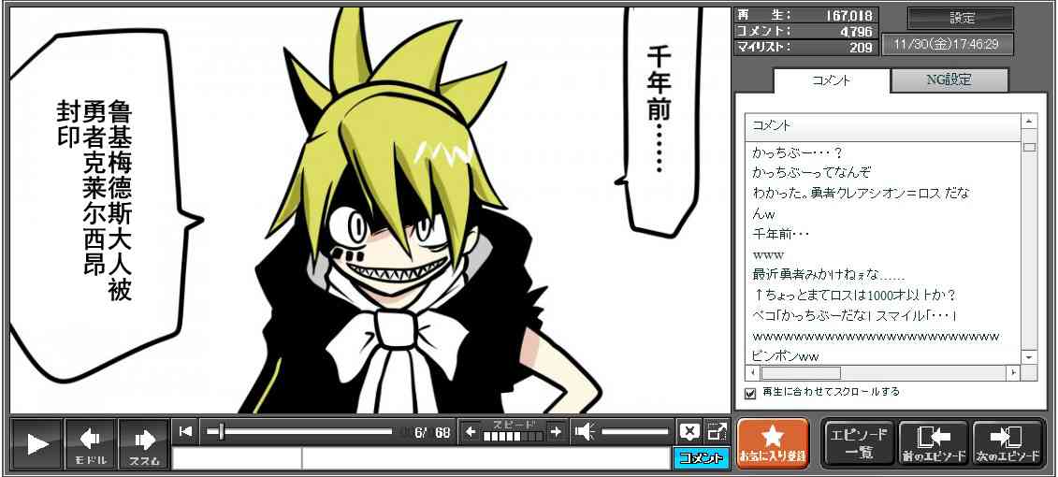Toggle the auto-scroll with playback checkbox
Image resolution: width=1058 pixels, height=477 pixels.
749,393
